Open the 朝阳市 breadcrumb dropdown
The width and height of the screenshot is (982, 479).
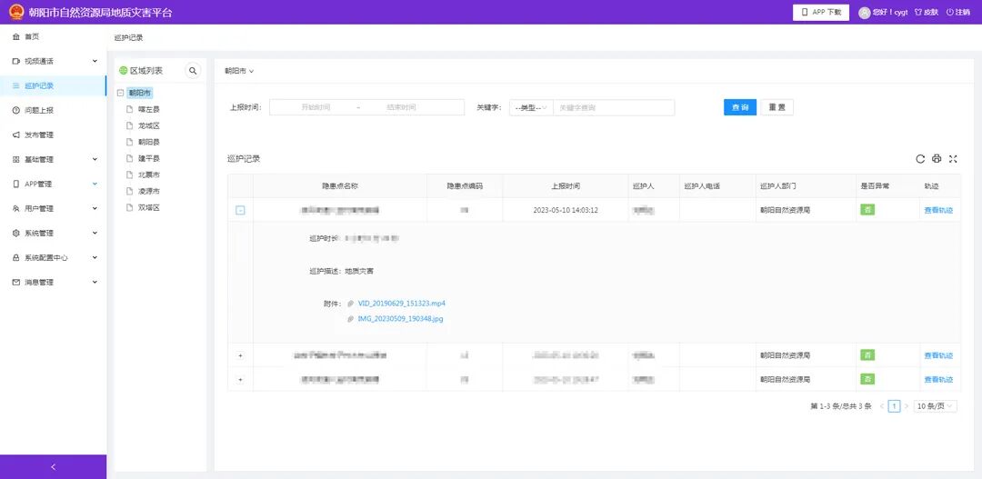[x=239, y=71]
